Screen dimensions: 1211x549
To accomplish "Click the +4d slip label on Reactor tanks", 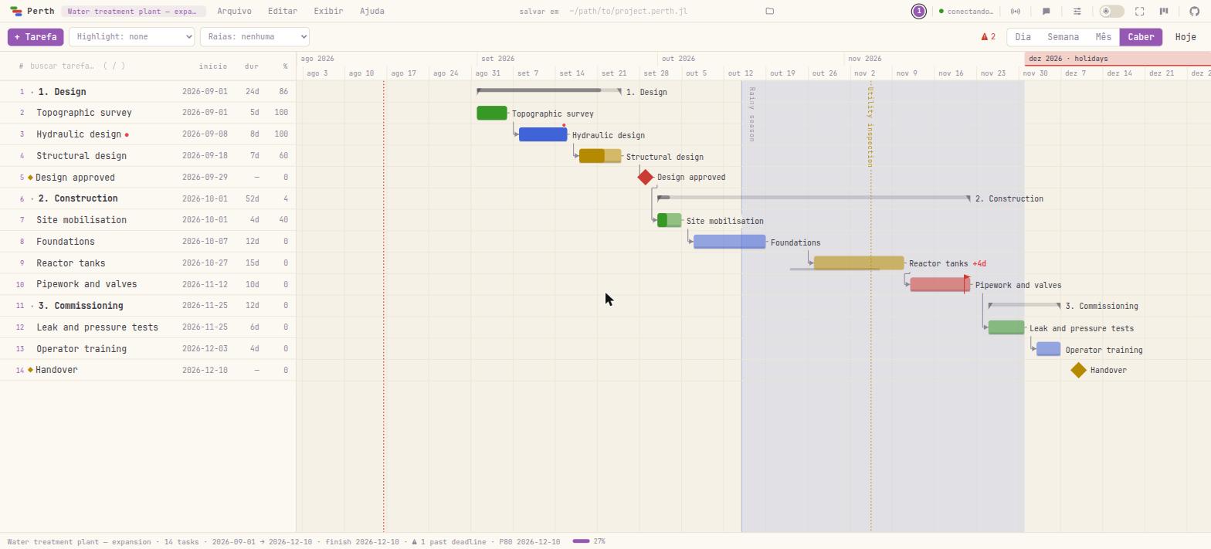I will (979, 264).
